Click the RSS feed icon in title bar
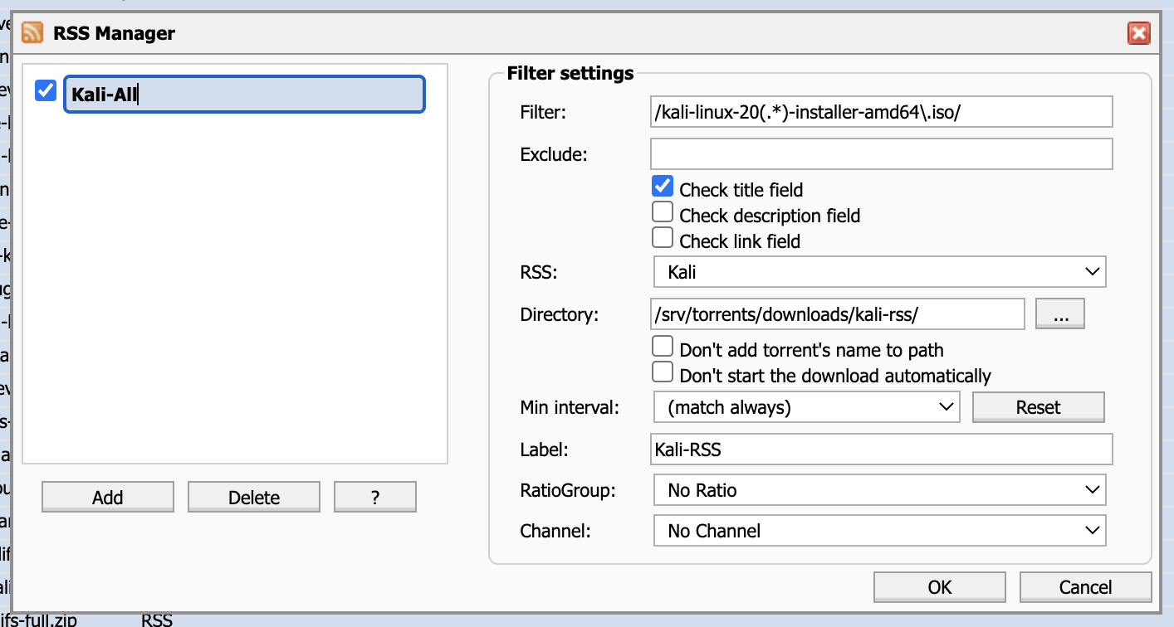The height and width of the screenshot is (627, 1174). tap(32, 33)
